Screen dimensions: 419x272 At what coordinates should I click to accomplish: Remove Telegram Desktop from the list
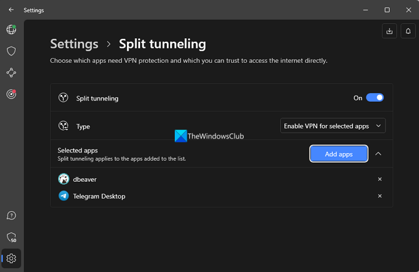[x=379, y=196]
